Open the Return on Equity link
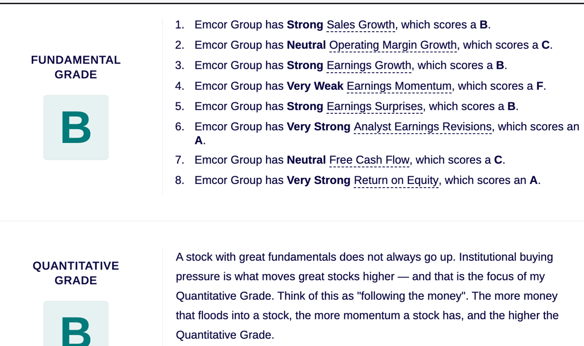This screenshot has width=584, height=346. (x=396, y=181)
